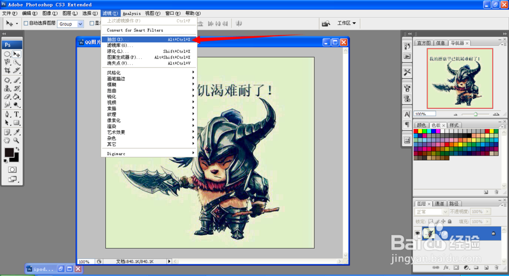Select the Hand tool
Screen dimensions: 509x276
7,140
